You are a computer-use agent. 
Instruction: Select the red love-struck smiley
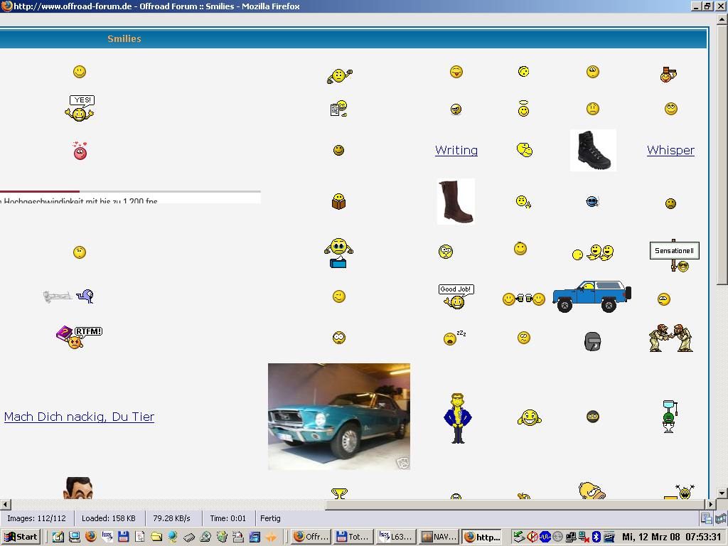[x=80, y=151]
